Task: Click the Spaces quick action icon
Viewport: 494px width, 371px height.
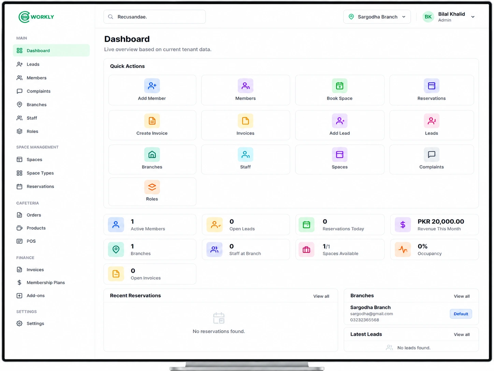Action: point(339,154)
